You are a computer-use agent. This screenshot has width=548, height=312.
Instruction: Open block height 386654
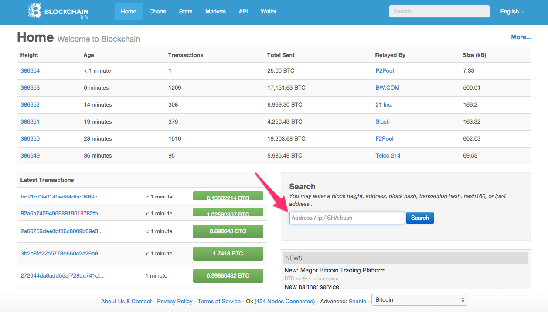click(x=30, y=71)
